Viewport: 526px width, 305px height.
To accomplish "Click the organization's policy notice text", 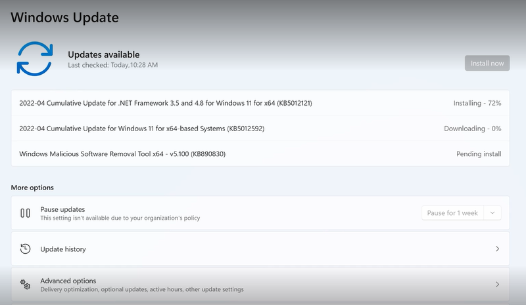I will click(x=120, y=218).
